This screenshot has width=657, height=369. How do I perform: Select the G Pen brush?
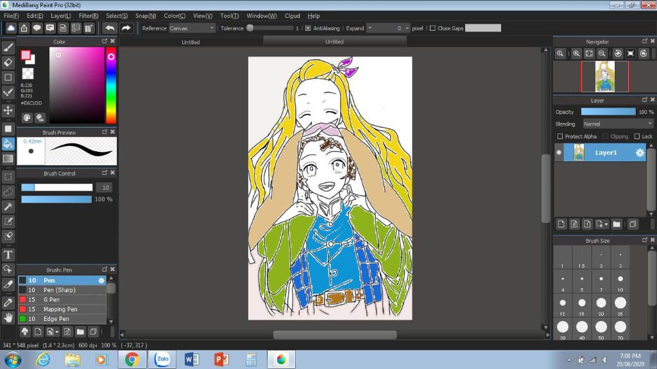point(62,300)
